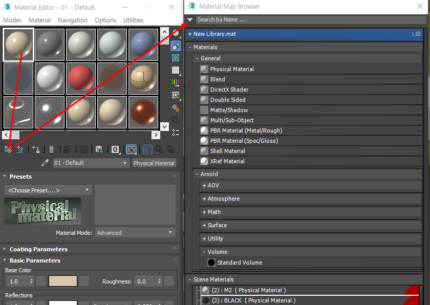Select the blue sphere sample slot
The height and width of the screenshot is (305, 430).
pyautogui.click(x=143, y=45)
